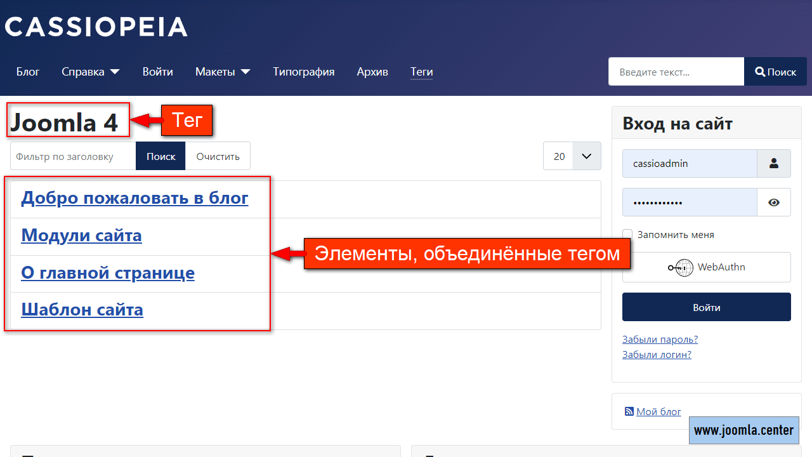The image size is (812, 457).
Task: Click the person icon beside the cassioadmin field
Action: click(x=774, y=163)
